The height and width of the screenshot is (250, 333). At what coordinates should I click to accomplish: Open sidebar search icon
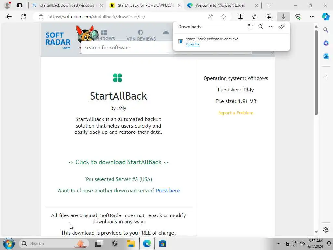point(326,30)
